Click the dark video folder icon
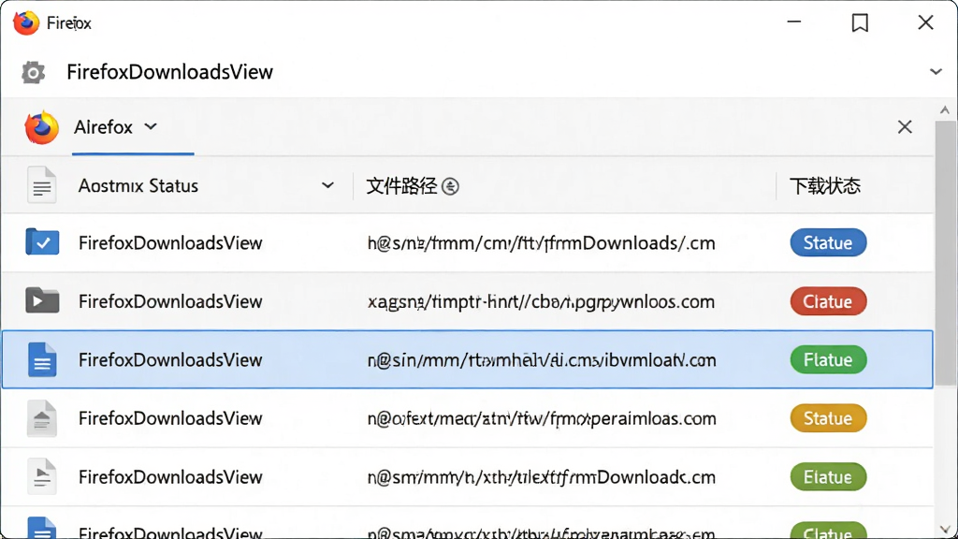 tap(42, 300)
